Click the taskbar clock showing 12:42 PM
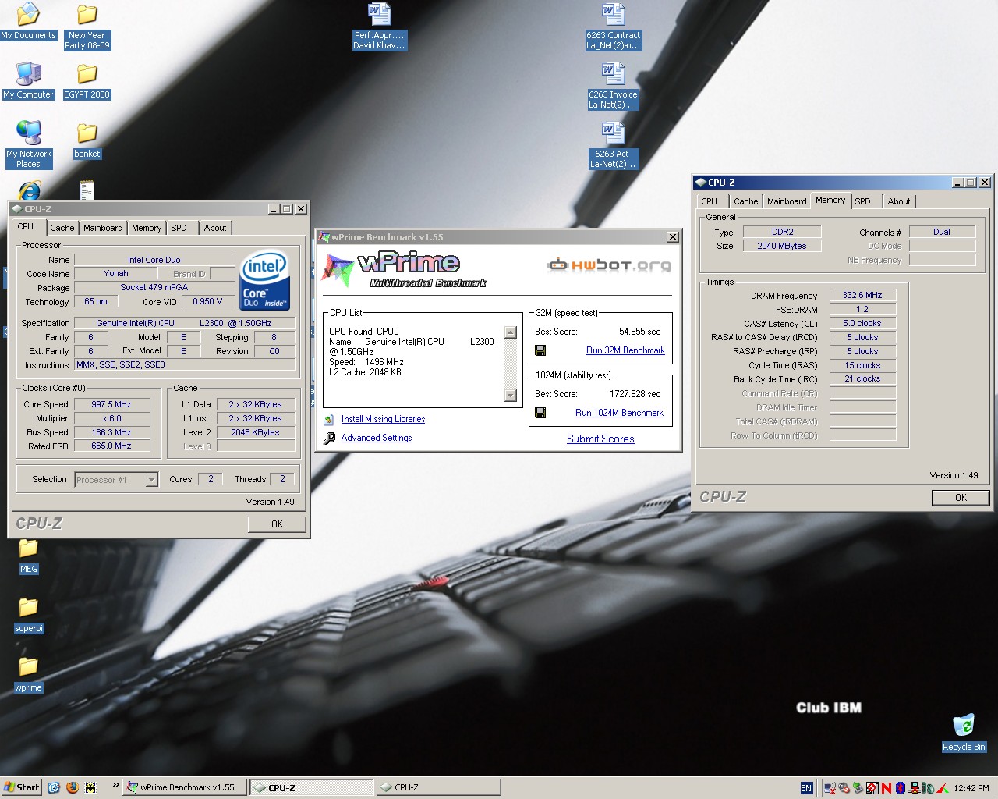Image resolution: width=998 pixels, height=799 pixels. pyautogui.click(x=971, y=788)
